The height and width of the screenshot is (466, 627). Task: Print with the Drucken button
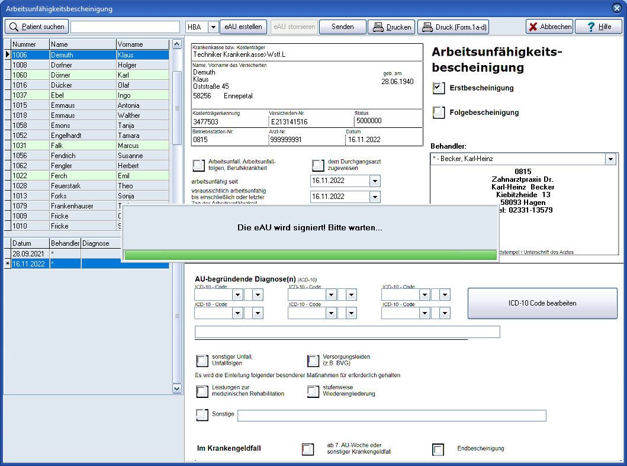(392, 27)
